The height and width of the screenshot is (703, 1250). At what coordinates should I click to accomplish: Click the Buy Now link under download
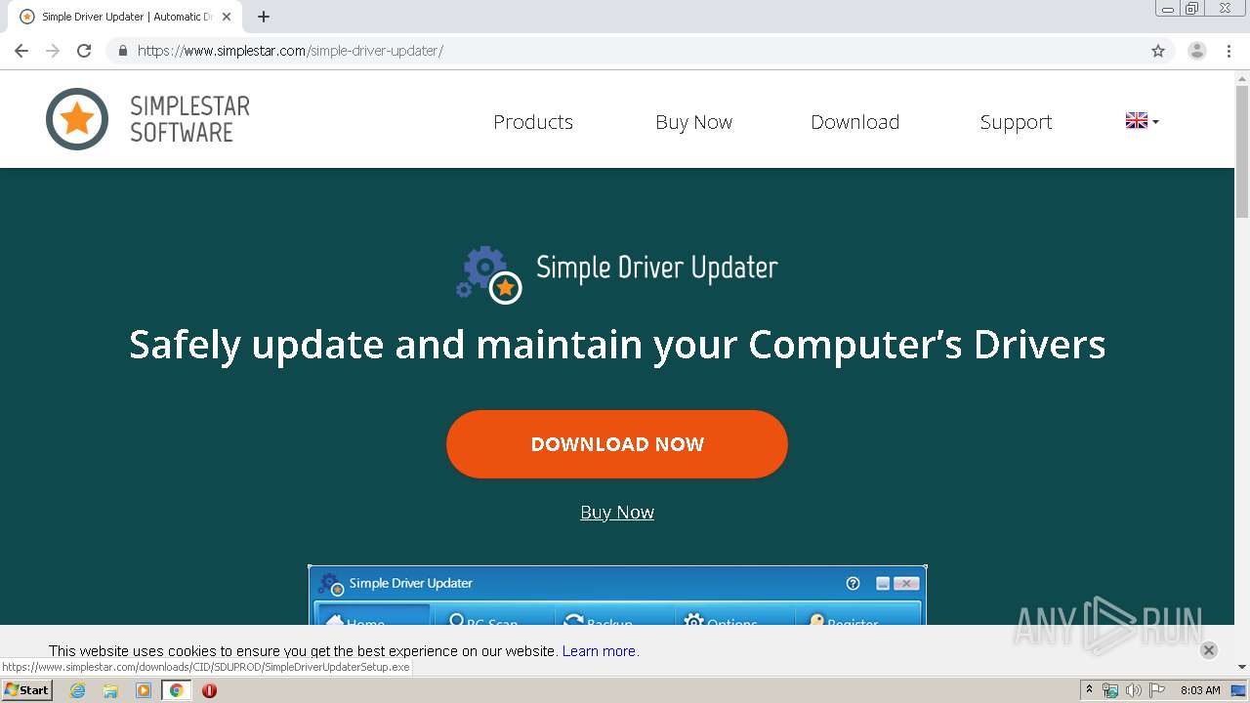click(617, 513)
